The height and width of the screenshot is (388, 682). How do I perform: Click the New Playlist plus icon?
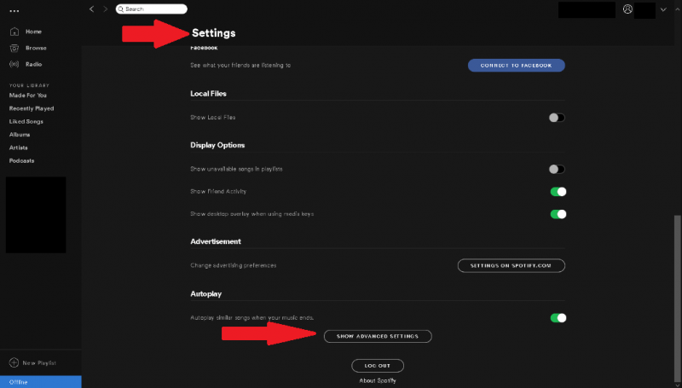(x=14, y=362)
